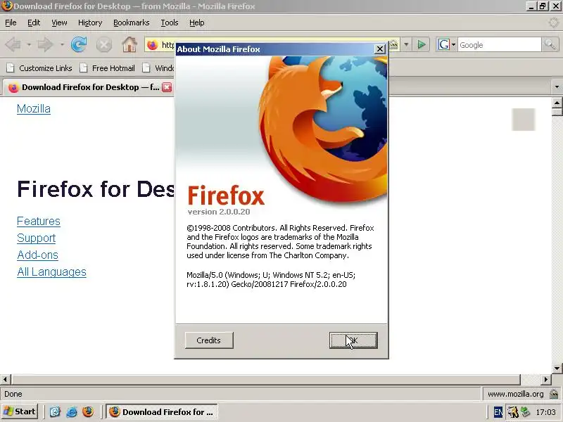
Task: Click the status bar security lock icon
Action: (x=554, y=394)
